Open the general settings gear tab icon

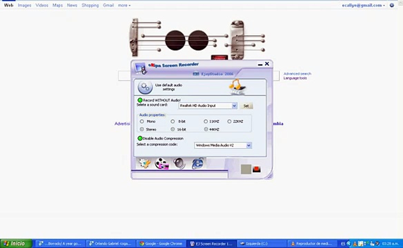tap(144, 163)
